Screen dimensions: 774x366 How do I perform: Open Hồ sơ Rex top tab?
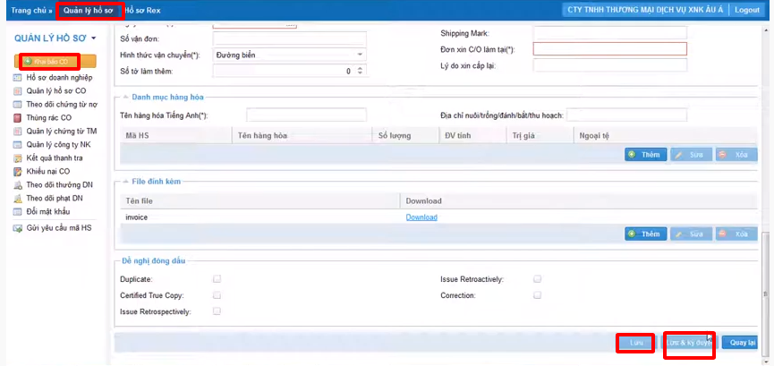(142, 10)
